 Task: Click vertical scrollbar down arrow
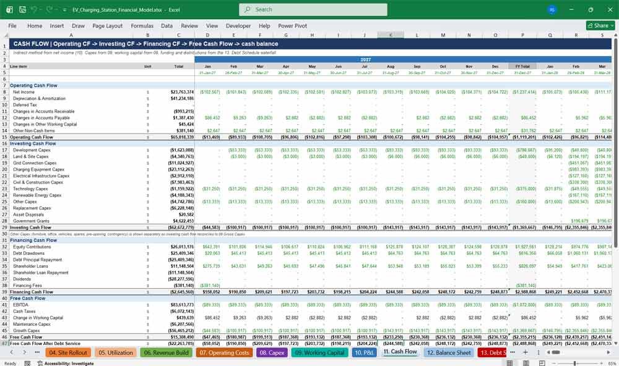click(615, 343)
